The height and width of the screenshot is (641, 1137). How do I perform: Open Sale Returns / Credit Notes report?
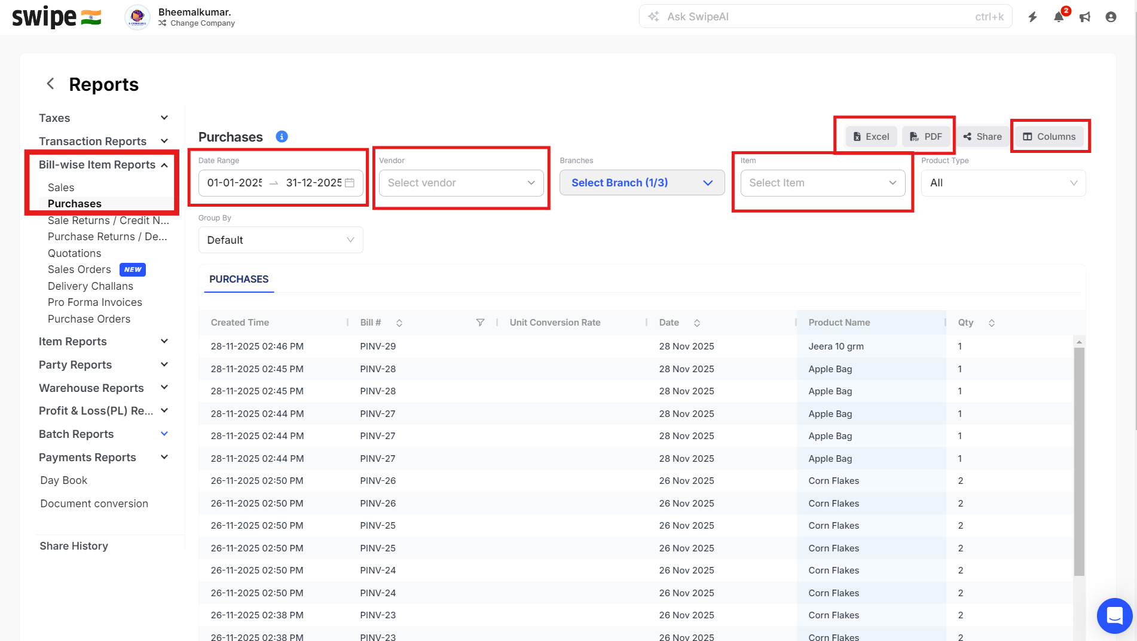[108, 220]
